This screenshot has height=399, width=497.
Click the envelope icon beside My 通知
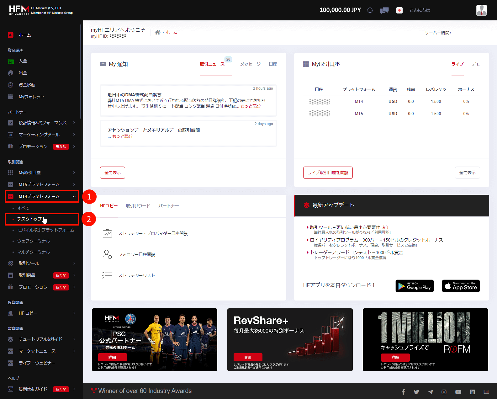click(x=103, y=64)
